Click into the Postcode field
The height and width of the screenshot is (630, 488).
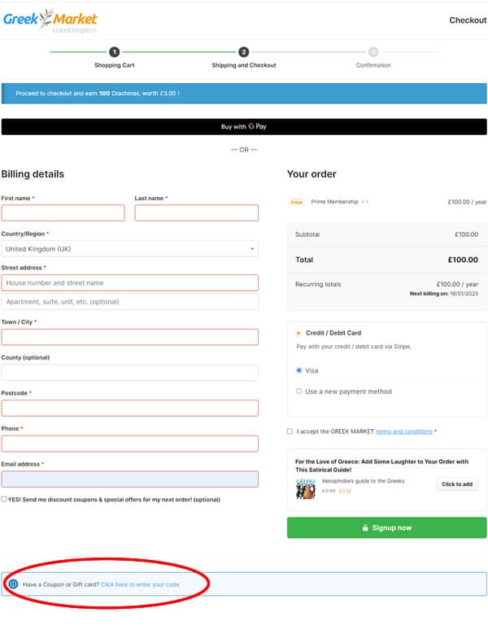(129, 408)
